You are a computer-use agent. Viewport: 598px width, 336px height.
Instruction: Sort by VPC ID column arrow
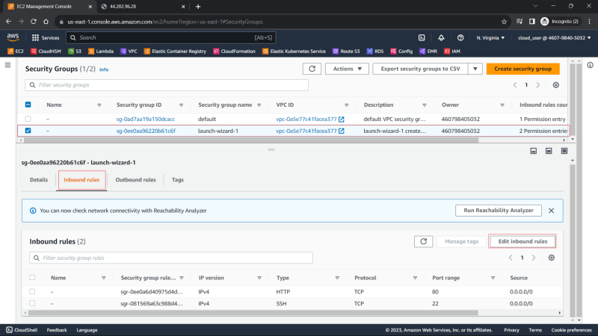[x=346, y=105]
